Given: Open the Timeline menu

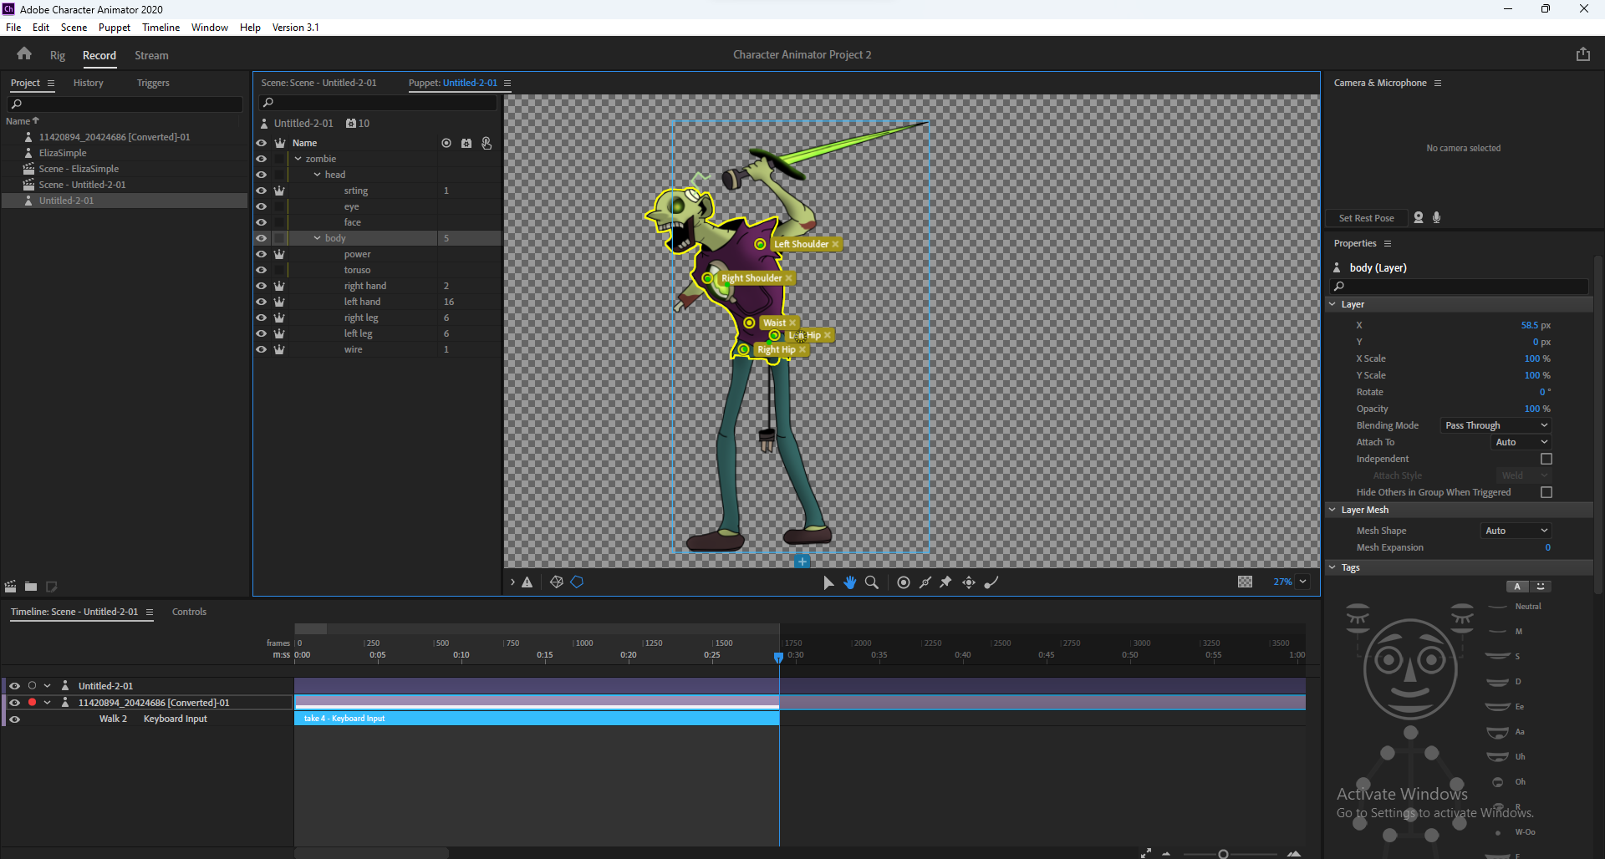Looking at the screenshot, I should (161, 28).
